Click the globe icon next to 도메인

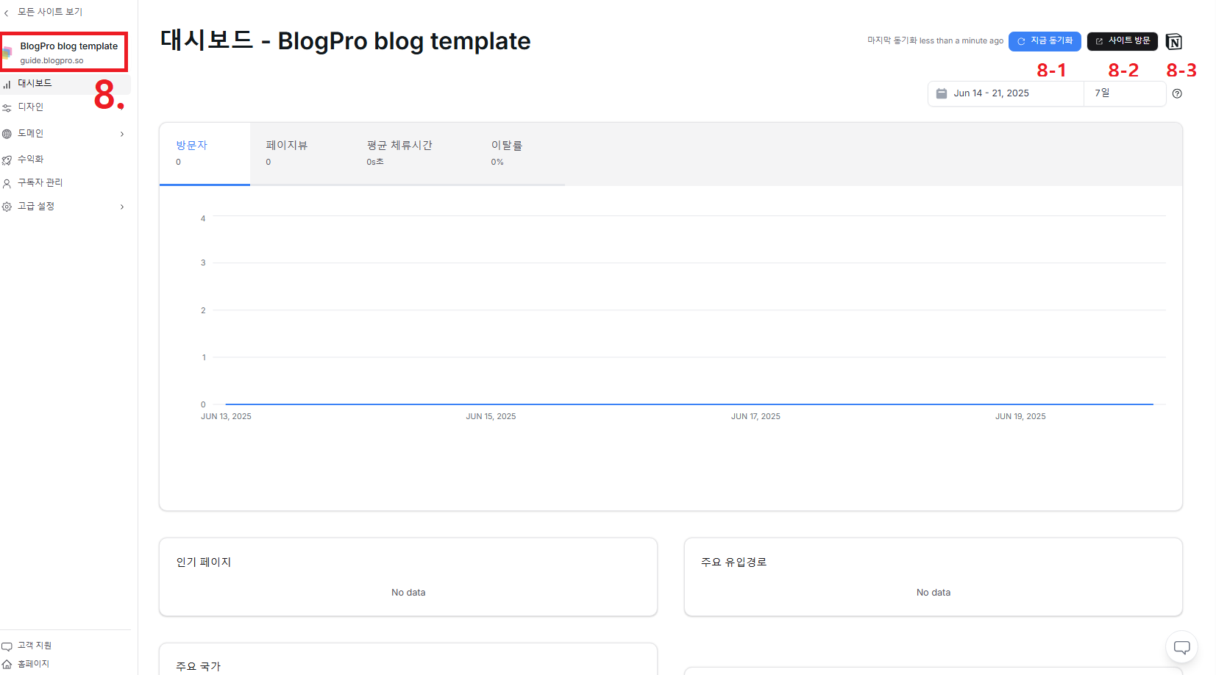7,134
